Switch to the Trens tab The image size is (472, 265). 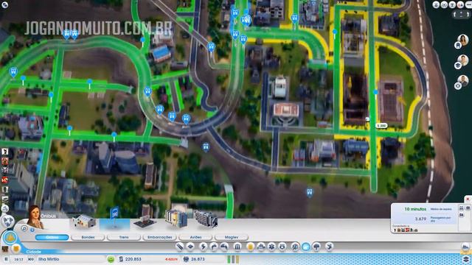(x=124, y=237)
